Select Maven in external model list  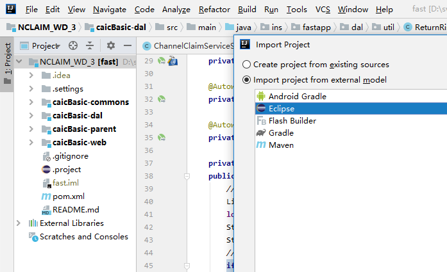click(x=351, y=145)
